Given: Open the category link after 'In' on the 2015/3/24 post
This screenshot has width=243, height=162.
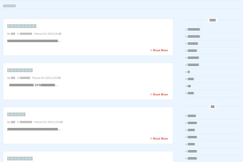Looking at the screenshot, I should 26,122.
